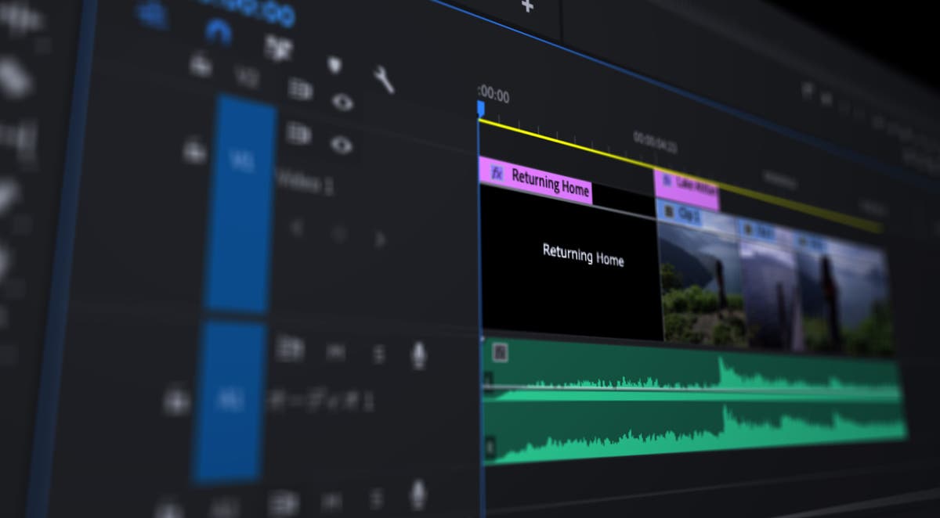Click fx badge on Returning Home clip

pos(496,172)
